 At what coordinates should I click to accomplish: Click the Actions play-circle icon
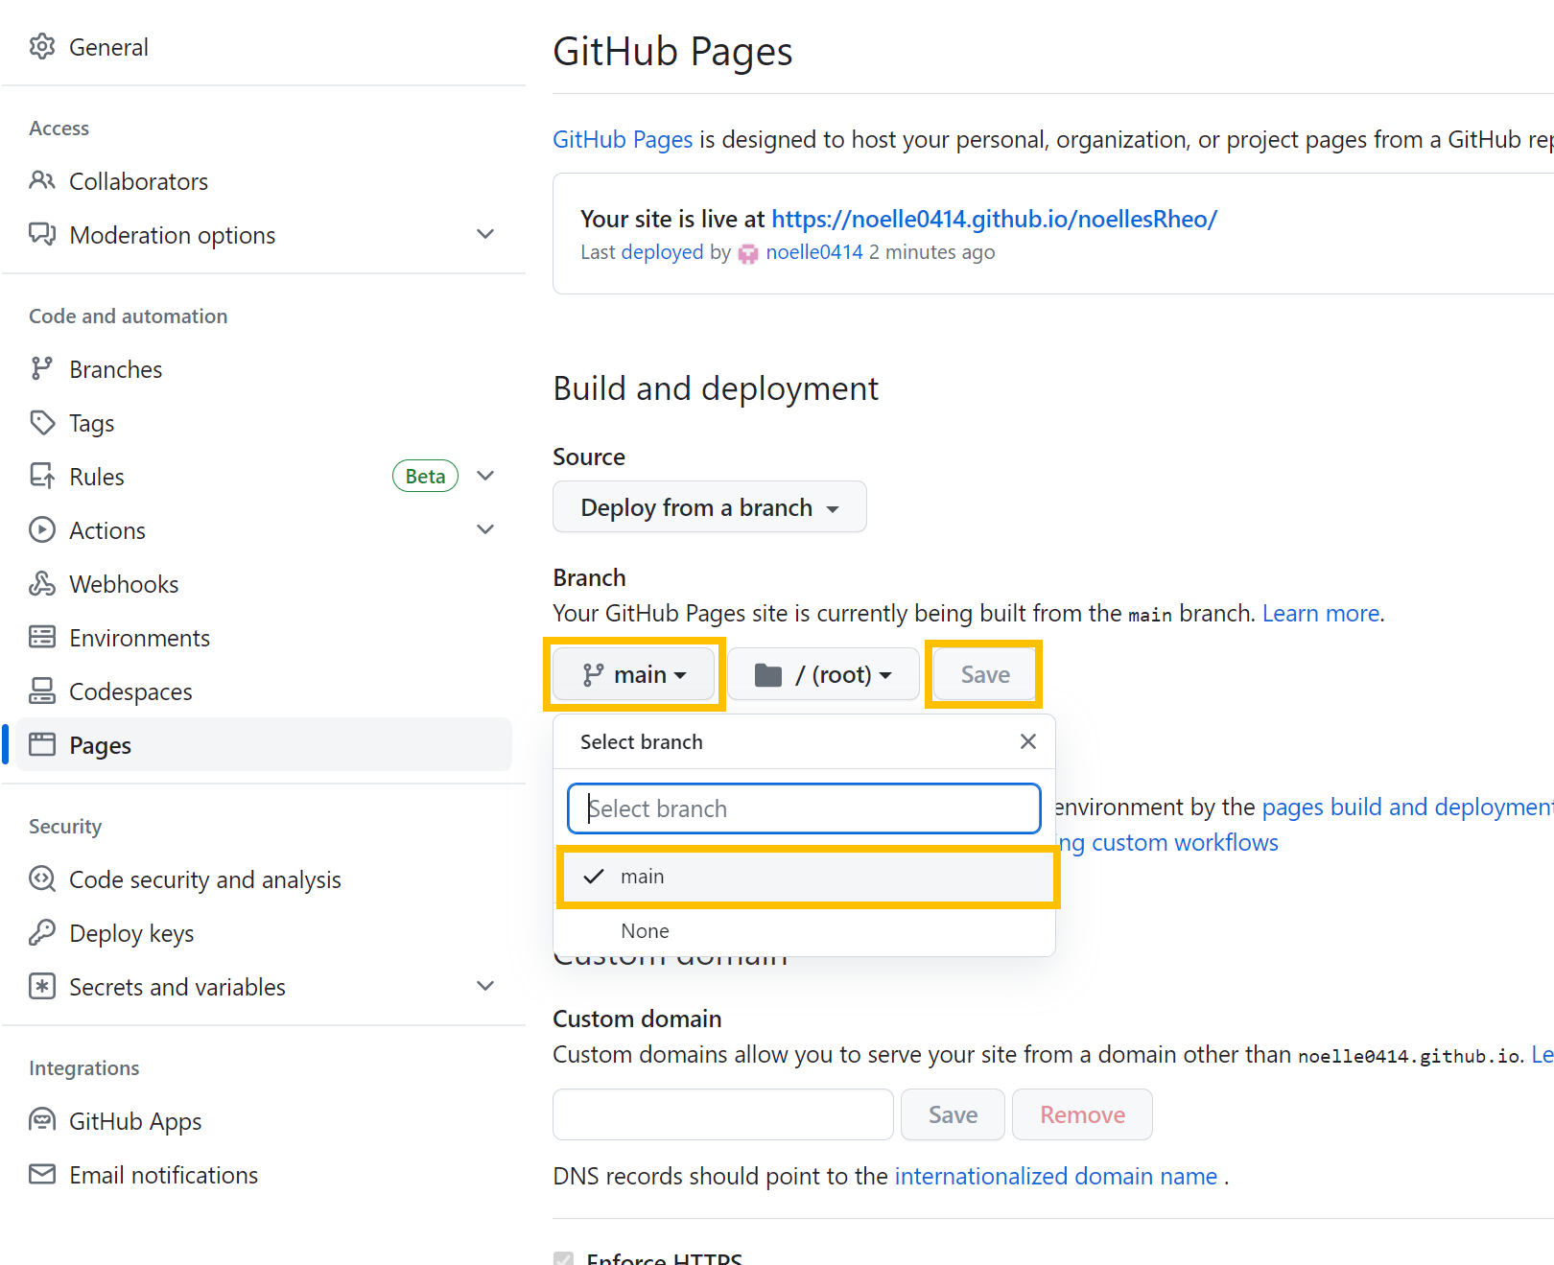[42, 529]
